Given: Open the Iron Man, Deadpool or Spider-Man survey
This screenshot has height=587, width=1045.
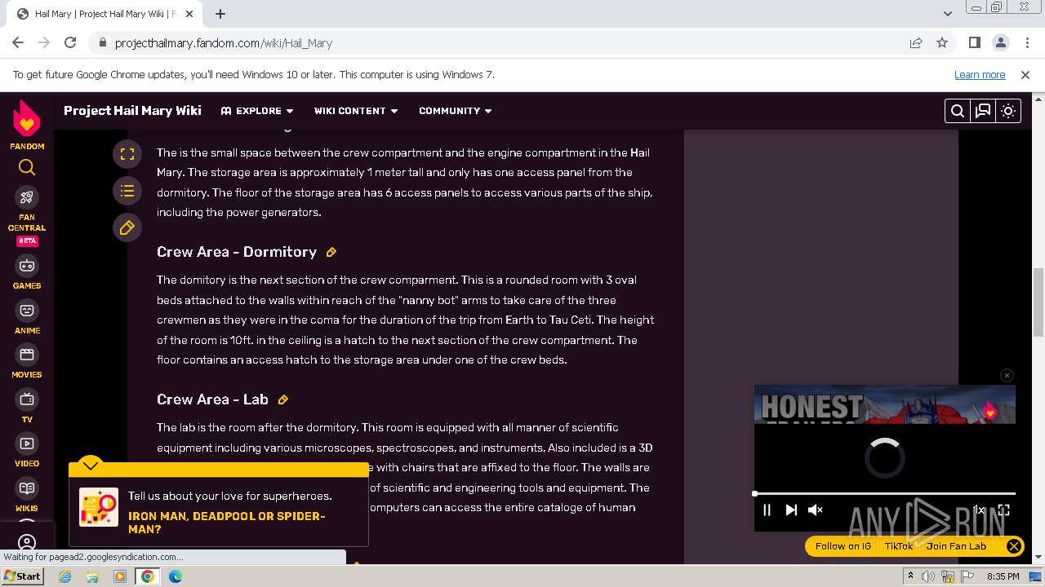Looking at the screenshot, I should point(227,523).
